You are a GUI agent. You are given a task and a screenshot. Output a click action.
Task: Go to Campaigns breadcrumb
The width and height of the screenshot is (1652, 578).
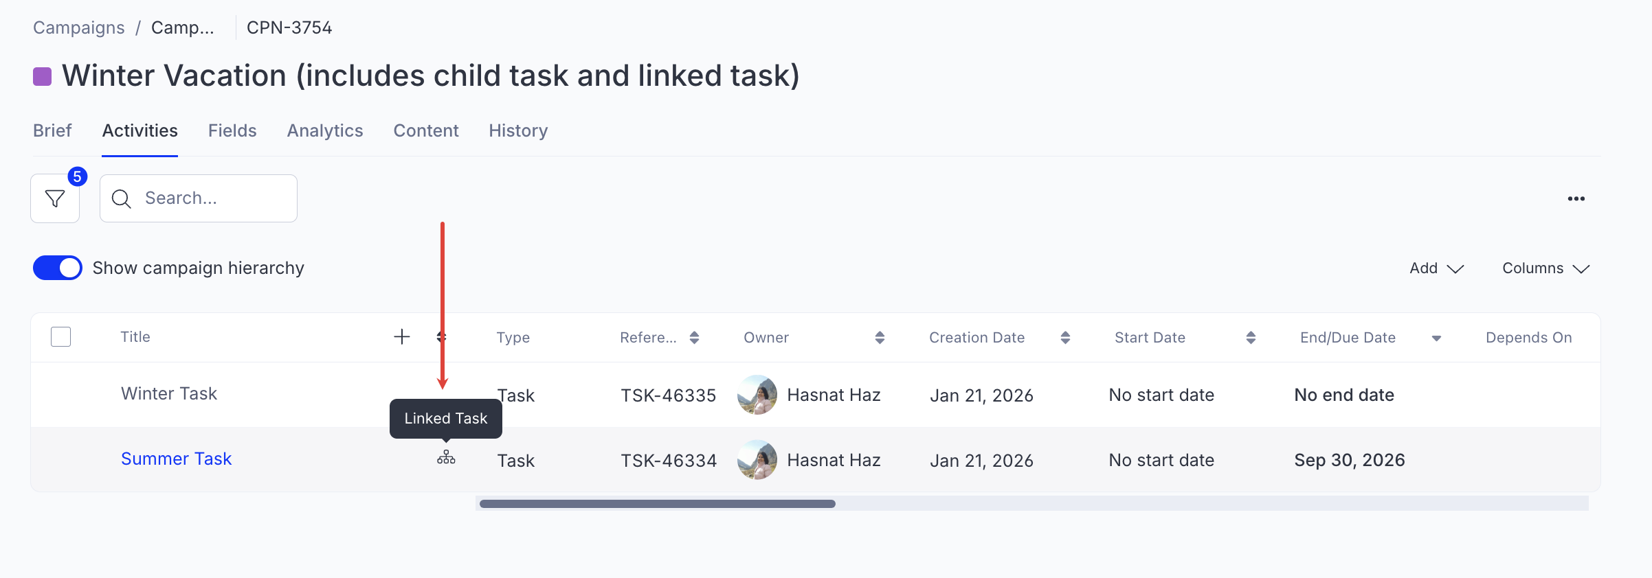(x=79, y=27)
